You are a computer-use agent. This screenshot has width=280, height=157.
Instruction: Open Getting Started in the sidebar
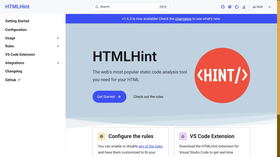pos(17,21)
